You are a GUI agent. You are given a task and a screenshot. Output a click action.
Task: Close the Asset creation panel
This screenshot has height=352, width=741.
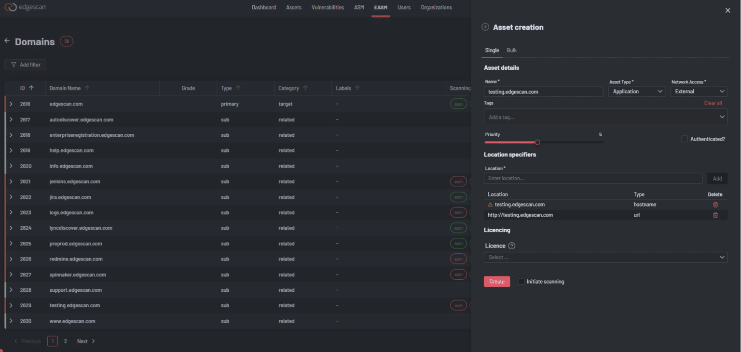[727, 11]
